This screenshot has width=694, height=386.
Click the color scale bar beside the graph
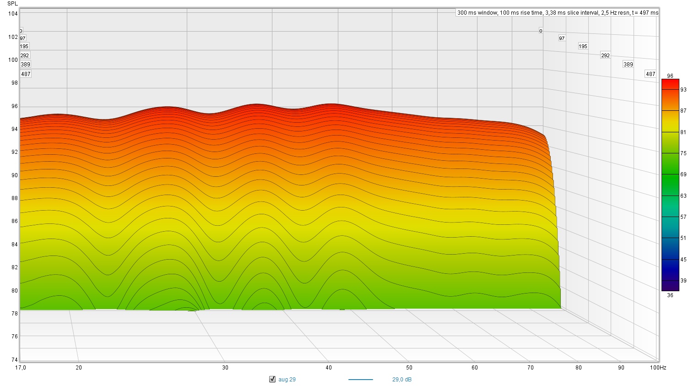click(670, 185)
